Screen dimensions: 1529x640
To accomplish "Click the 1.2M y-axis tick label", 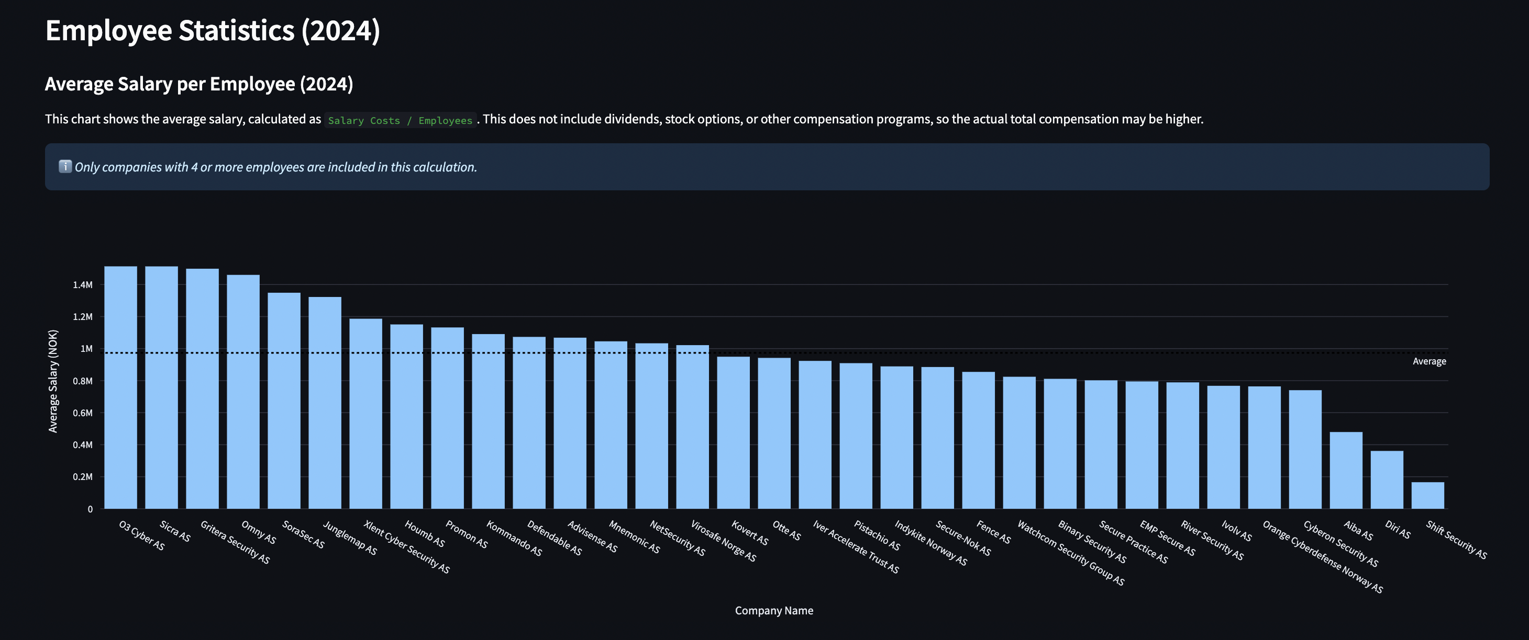I will (83, 317).
